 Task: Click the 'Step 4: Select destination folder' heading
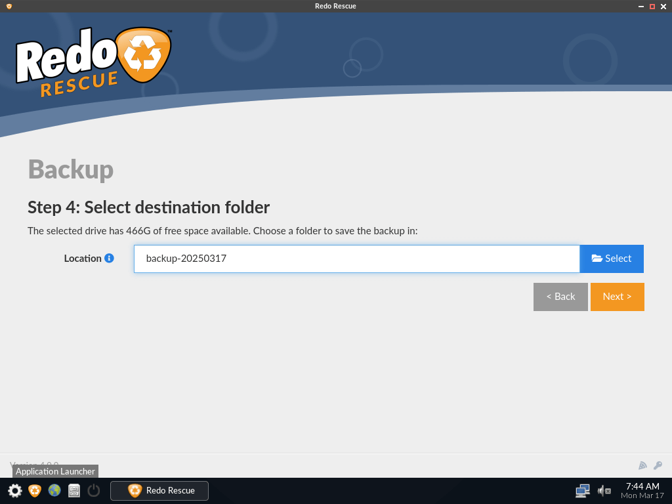[x=149, y=207]
